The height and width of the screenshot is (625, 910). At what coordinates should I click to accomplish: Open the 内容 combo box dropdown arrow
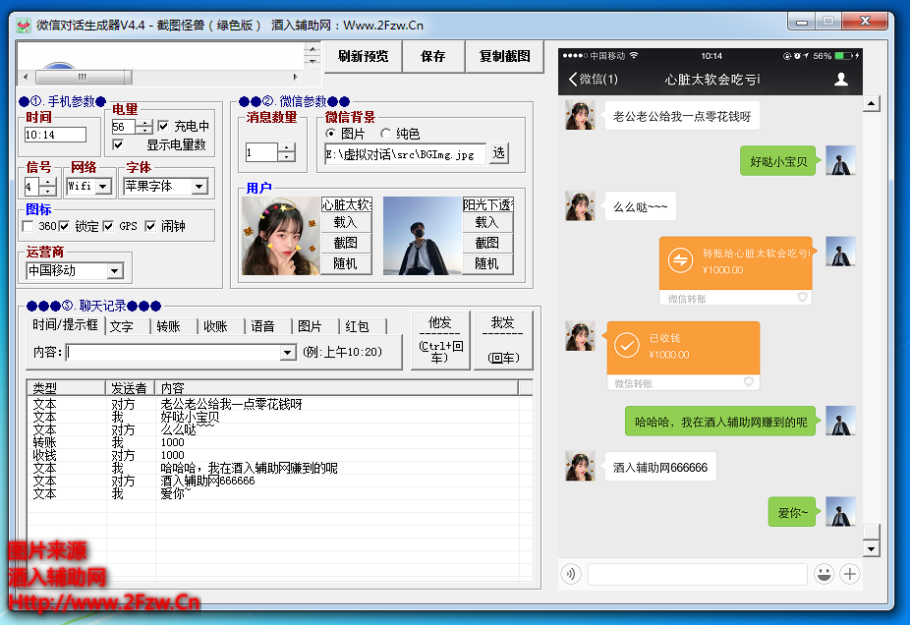point(288,352)
